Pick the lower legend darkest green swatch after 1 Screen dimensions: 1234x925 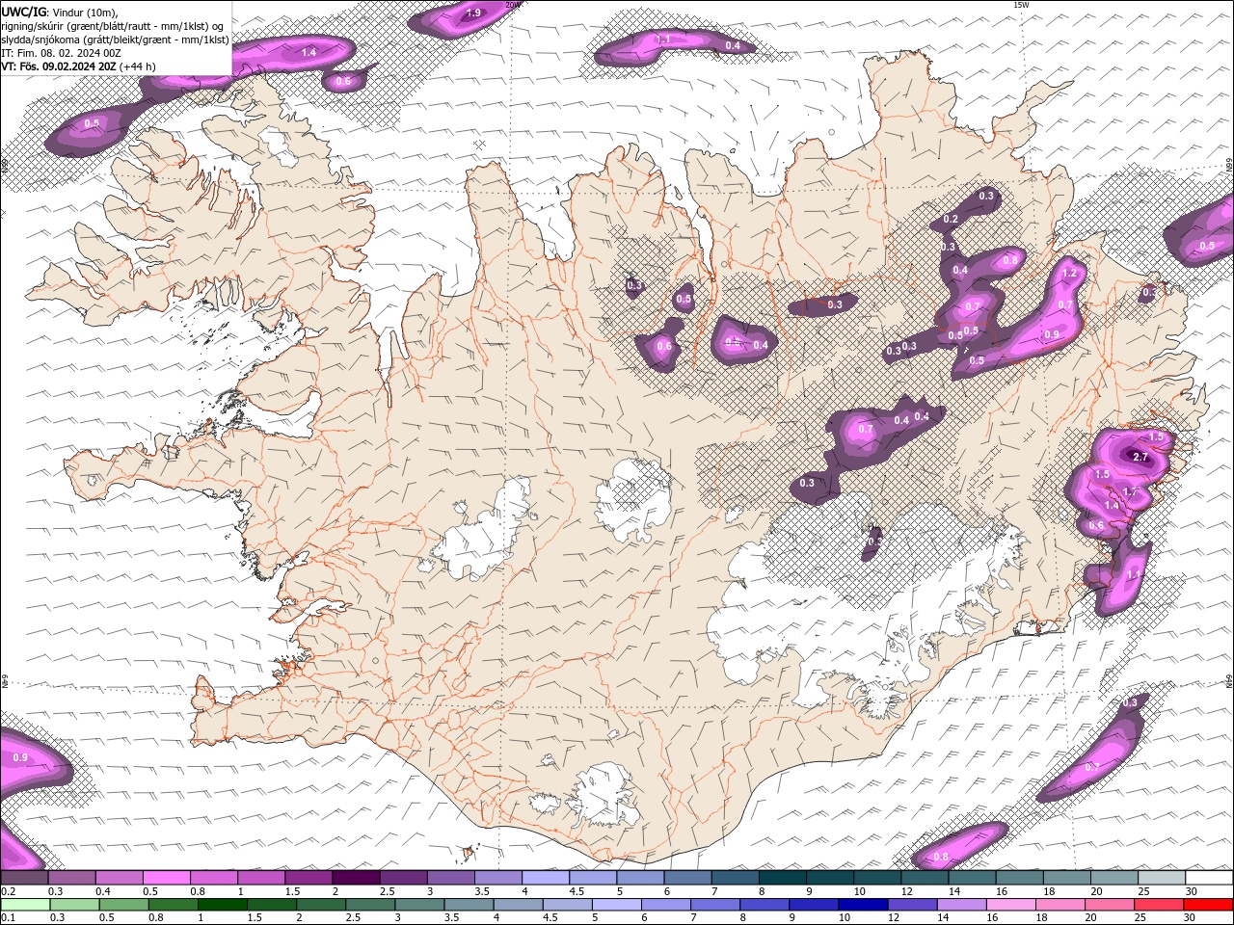(222, 904)
